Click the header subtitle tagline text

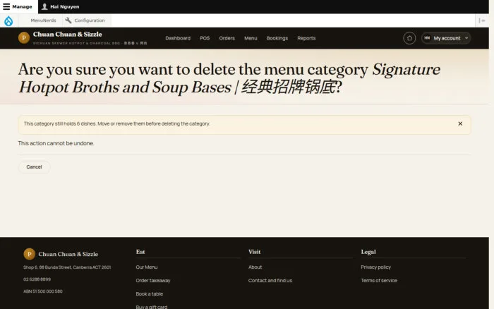[x=90, y=43]
